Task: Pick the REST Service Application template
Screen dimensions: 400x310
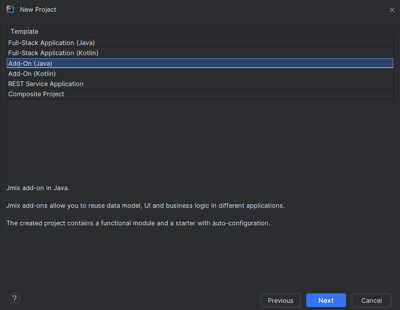Action: click(x=200, y=84)
